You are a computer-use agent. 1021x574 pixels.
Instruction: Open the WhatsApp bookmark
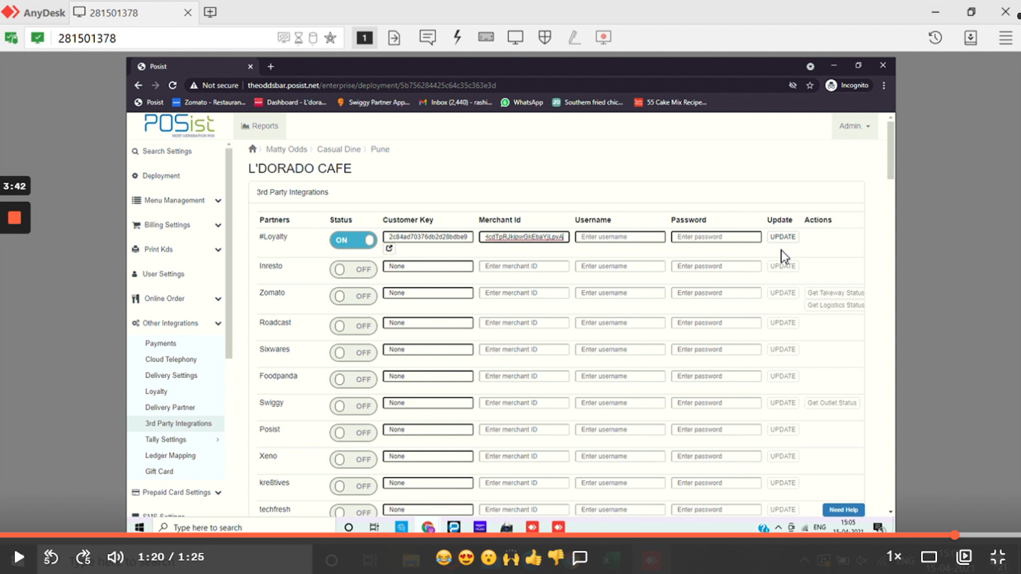tap(522, 102)
